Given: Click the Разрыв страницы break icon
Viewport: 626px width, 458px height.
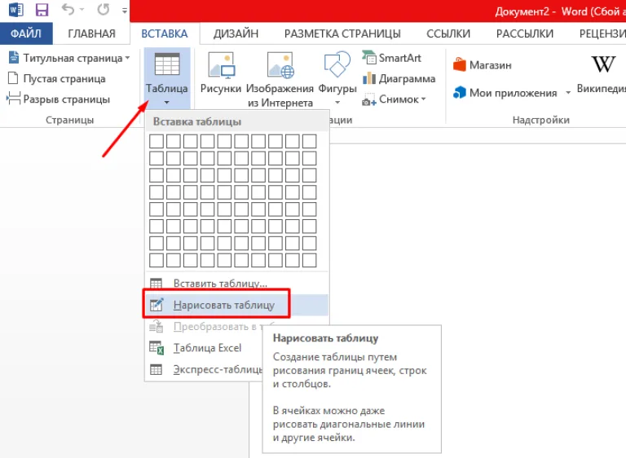Looking at the screenshot, I should (x=13, y=99).
